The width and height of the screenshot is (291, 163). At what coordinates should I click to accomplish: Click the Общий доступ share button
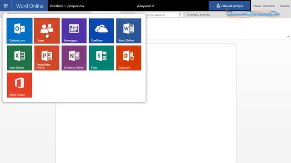[x=229, y=6]
